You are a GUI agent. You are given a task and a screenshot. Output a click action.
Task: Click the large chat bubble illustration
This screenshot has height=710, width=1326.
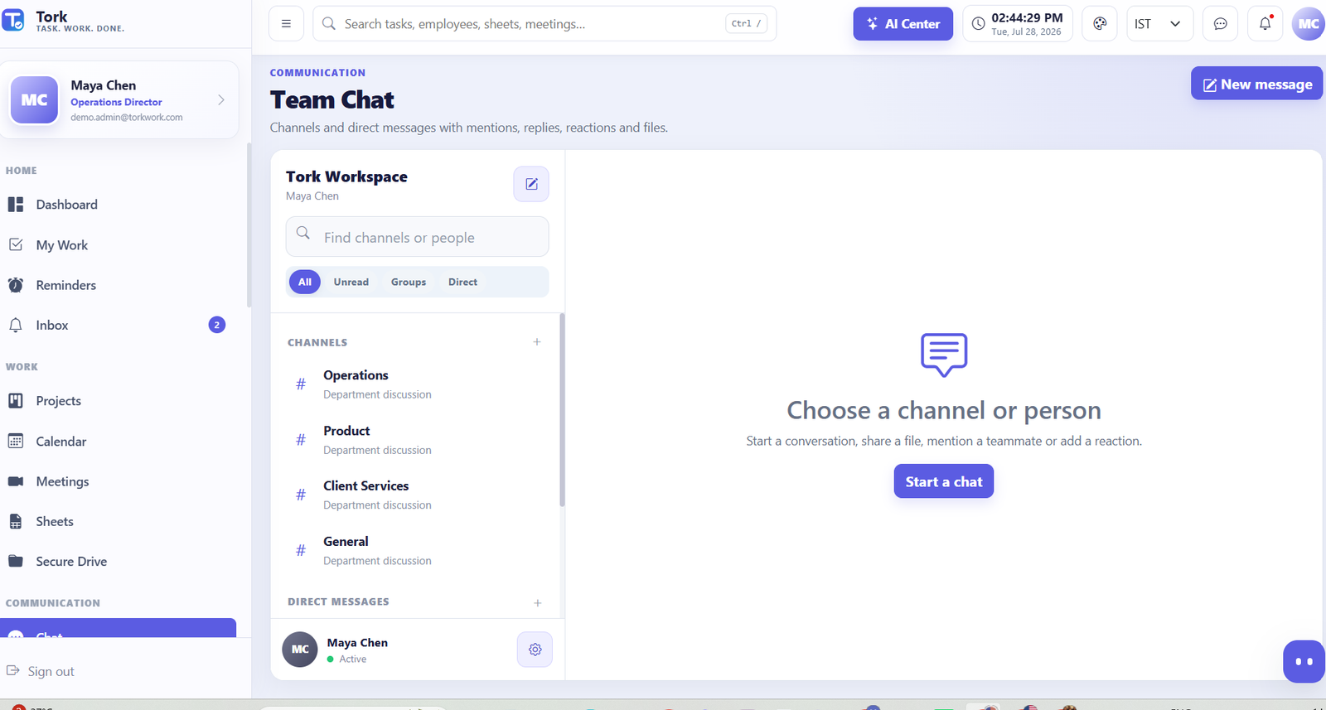coord(944,355)
